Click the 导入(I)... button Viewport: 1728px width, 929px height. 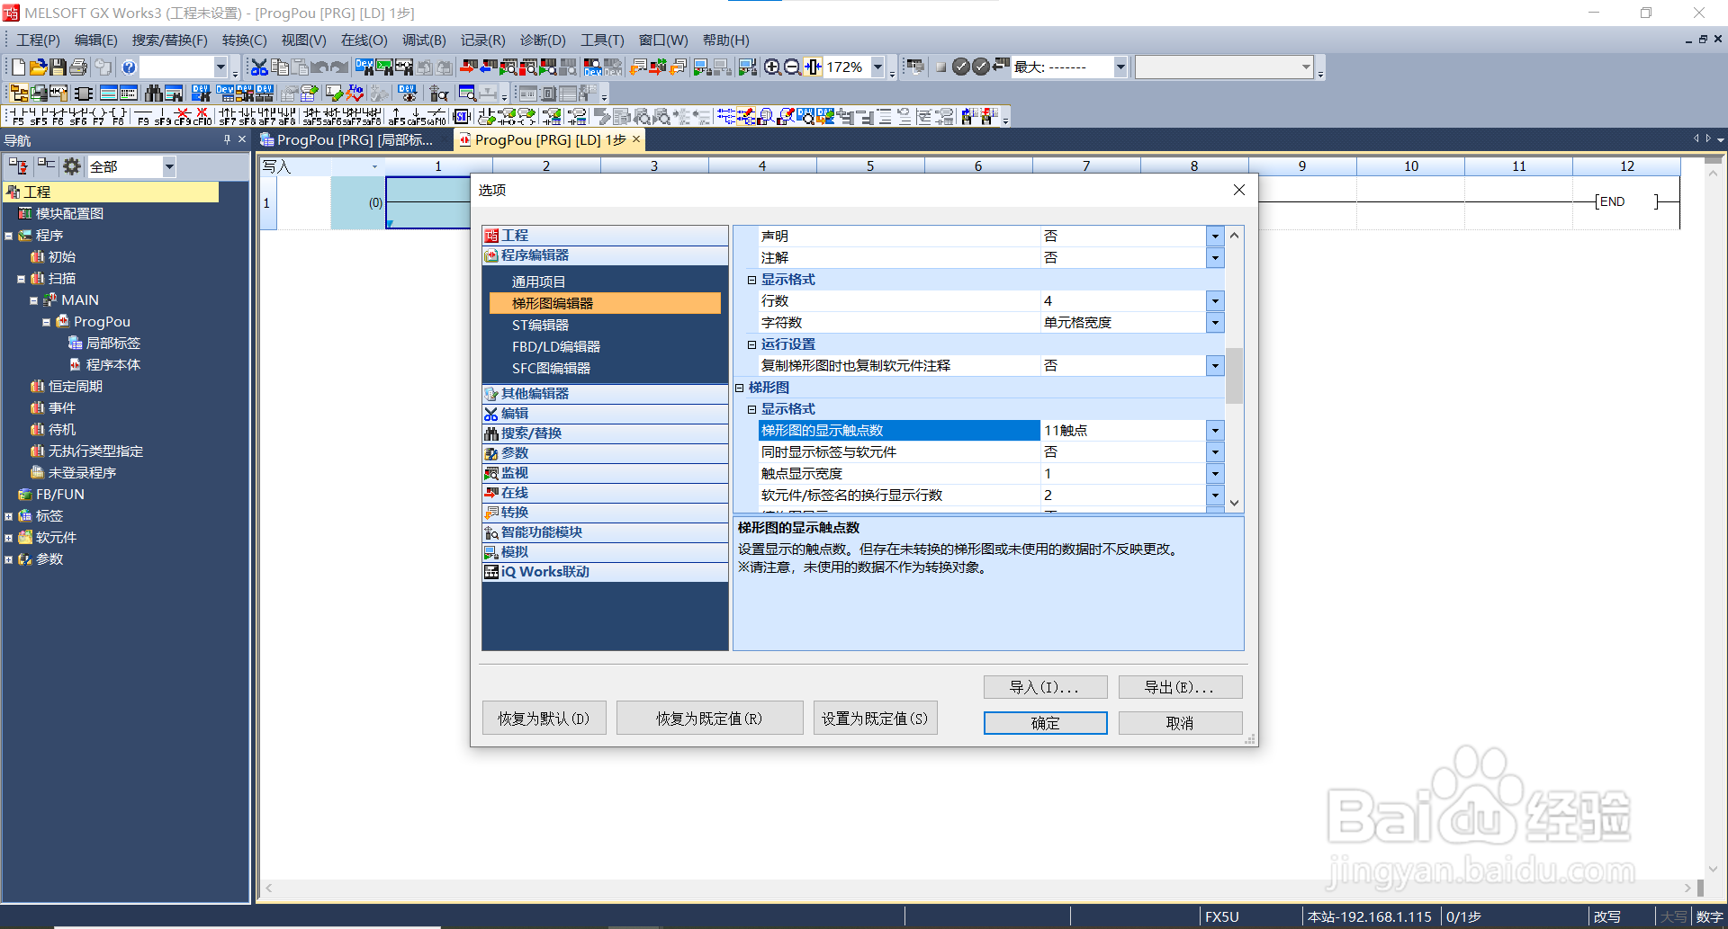click(x=1045, y=687)
